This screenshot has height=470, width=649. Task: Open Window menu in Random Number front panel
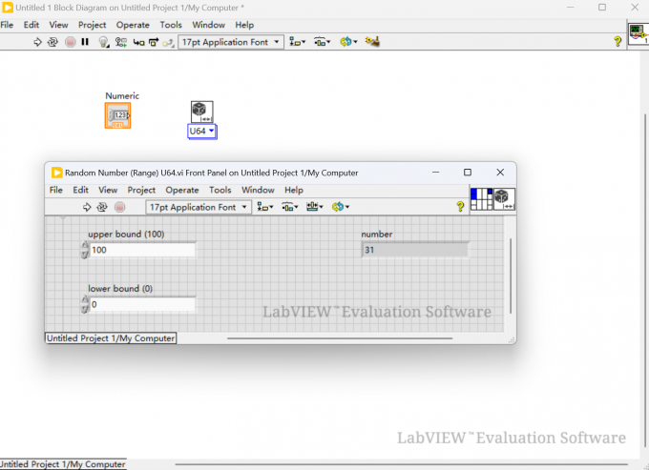point(258,190)
